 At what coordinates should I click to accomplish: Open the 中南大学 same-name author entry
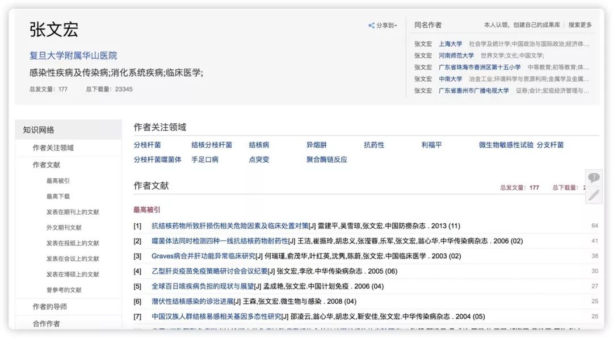450,79
